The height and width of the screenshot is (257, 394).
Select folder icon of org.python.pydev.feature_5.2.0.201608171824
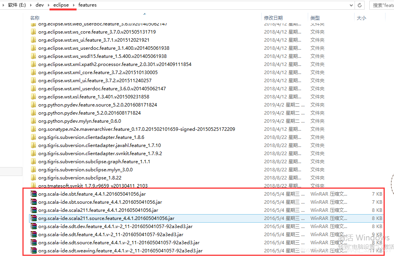click(x=33, y=113)
